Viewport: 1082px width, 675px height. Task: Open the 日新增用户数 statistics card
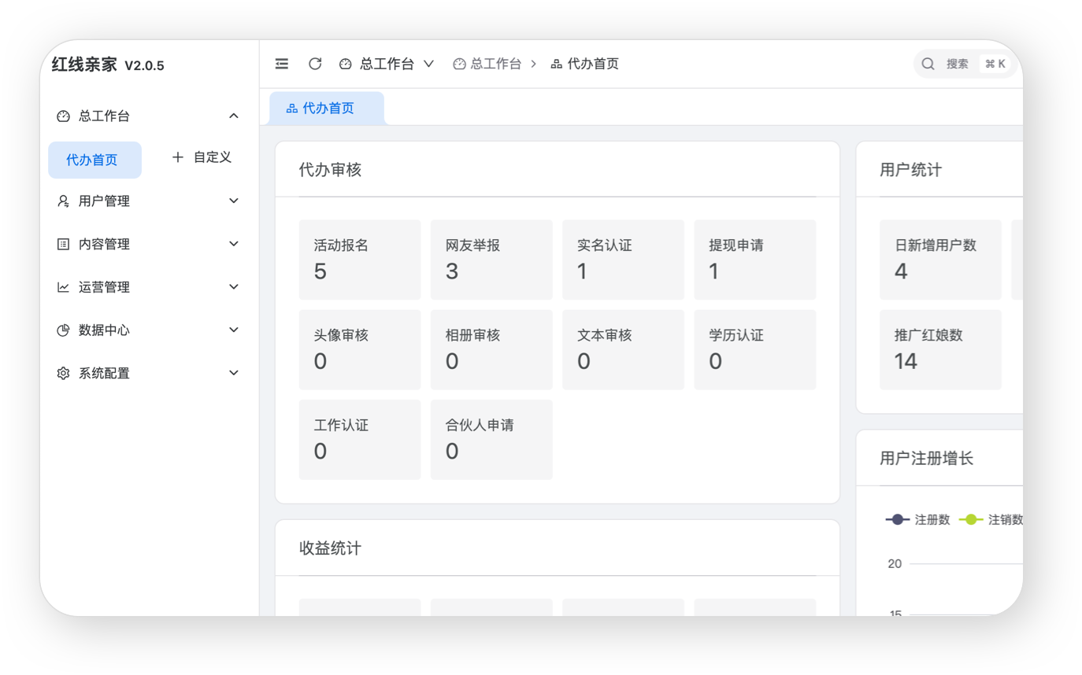coord(940,260)
